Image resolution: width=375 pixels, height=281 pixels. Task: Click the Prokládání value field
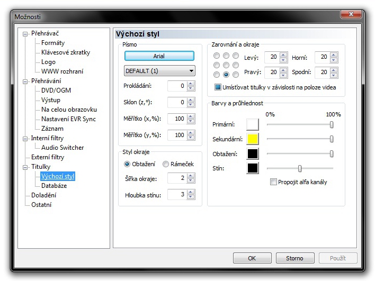point(177,86)
